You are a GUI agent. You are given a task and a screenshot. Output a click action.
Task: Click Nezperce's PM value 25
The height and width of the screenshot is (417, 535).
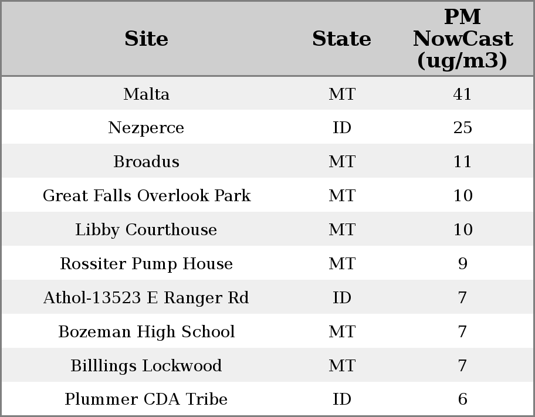click(462, 128)
